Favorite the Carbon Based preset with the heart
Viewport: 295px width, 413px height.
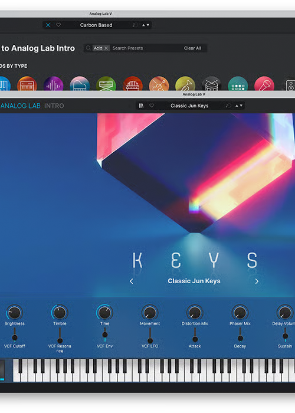(58, 25)
